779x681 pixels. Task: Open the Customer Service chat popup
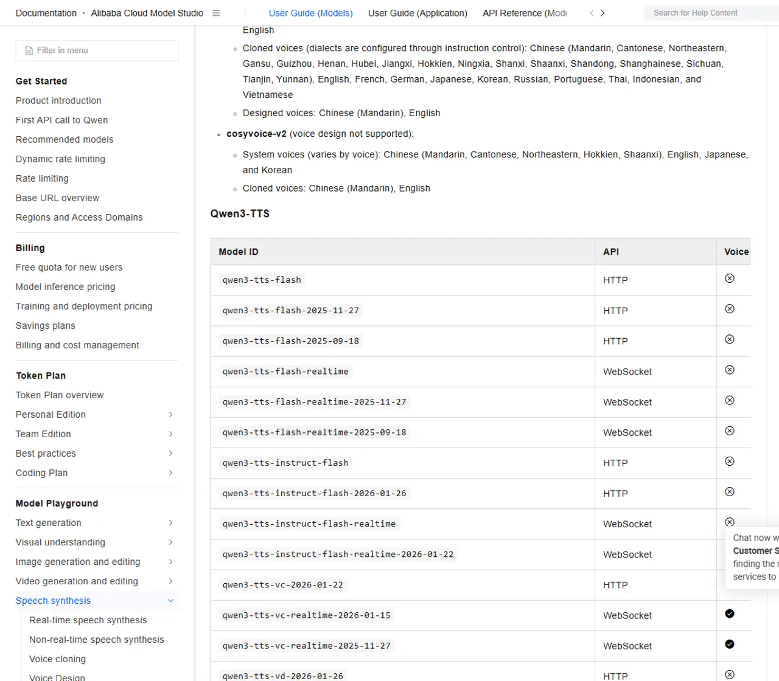[x=753, y=558]
